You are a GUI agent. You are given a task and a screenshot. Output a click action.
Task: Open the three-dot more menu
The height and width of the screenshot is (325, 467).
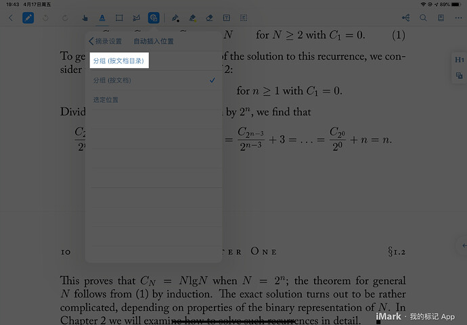pyautogui.click(x=459, y=18)
